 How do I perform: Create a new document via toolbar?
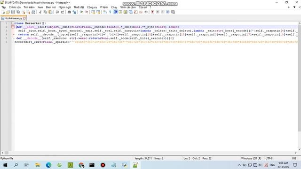[x=3, y=12]
